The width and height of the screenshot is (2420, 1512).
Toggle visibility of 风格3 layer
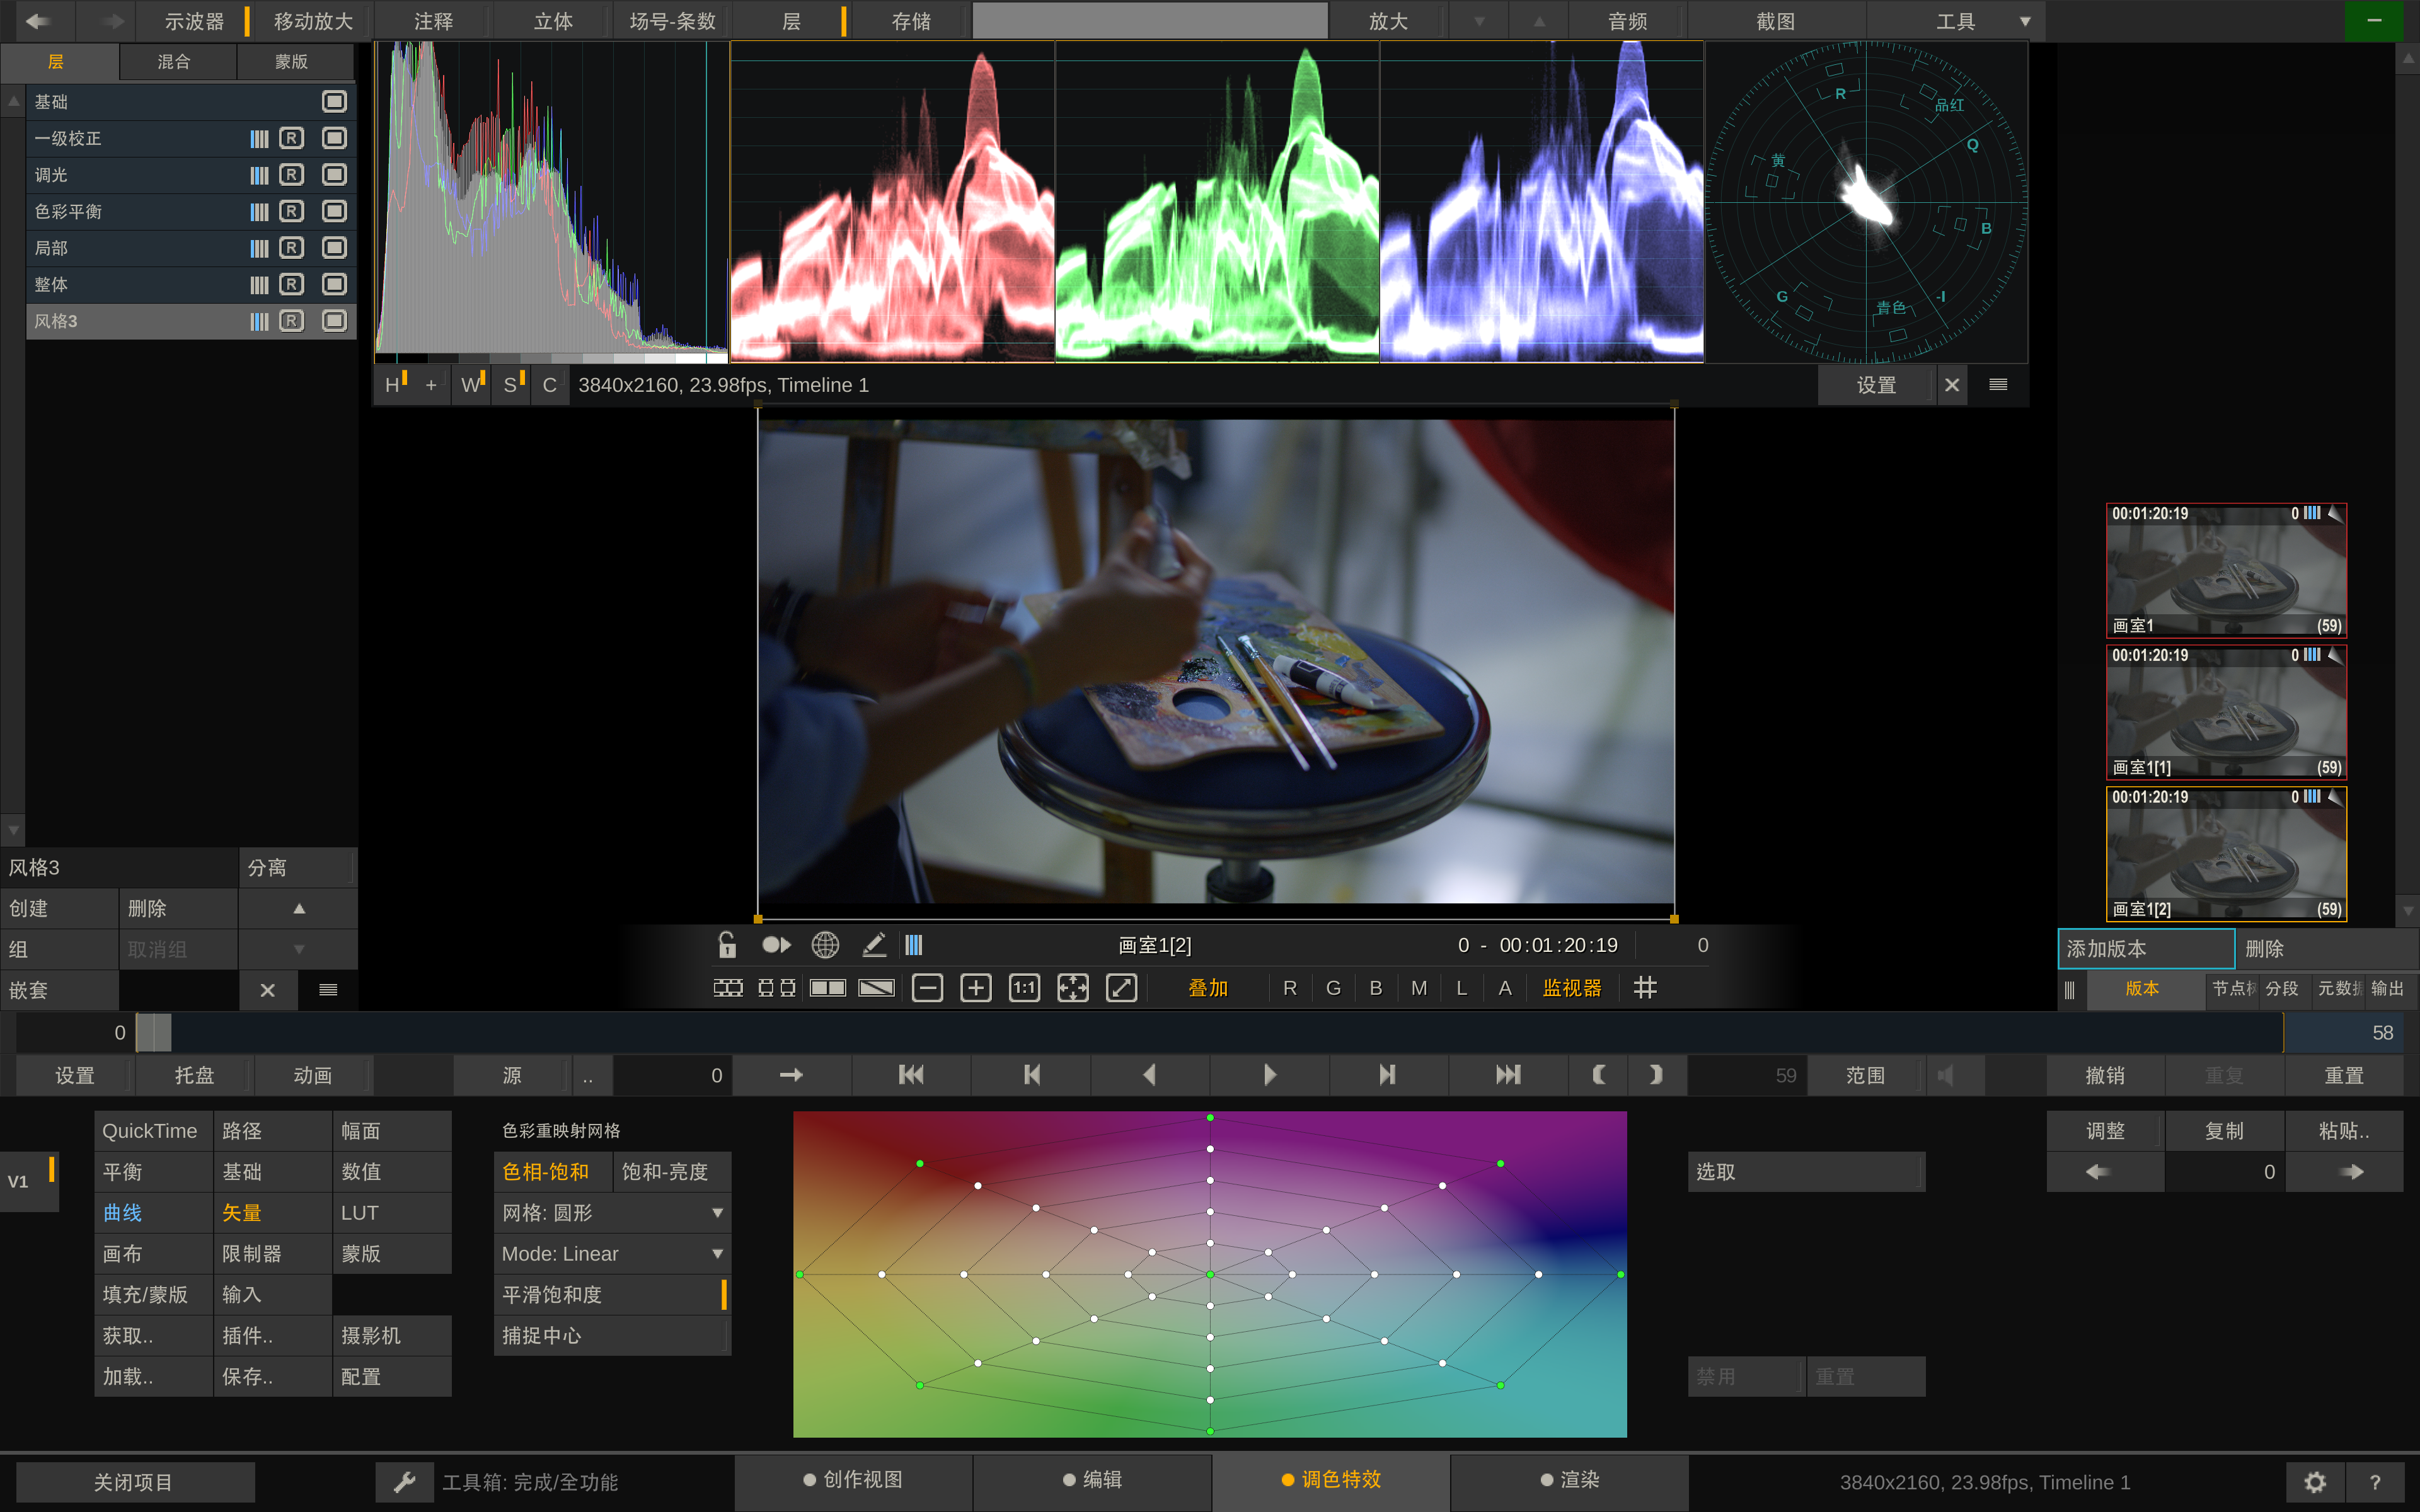(x=334, y=321)
